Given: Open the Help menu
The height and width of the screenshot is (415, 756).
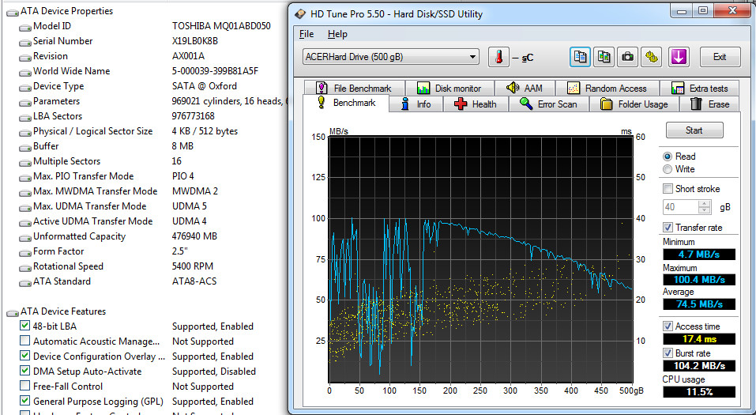Looking at the screenshot, I should (337, 34).
